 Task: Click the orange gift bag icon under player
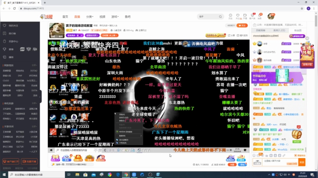pos(78,158)
